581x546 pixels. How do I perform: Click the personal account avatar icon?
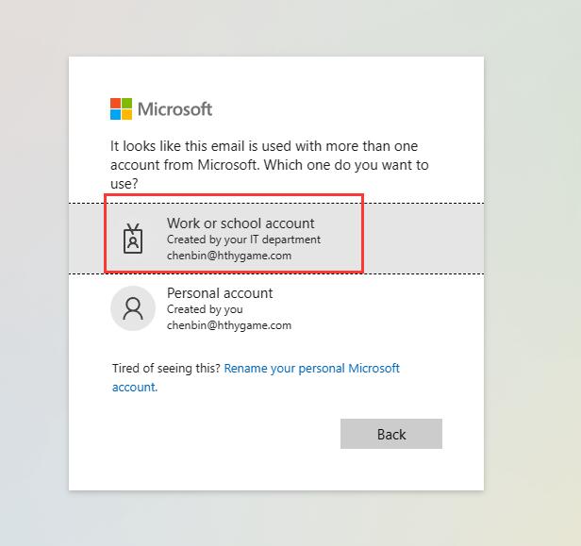[133, 308]
